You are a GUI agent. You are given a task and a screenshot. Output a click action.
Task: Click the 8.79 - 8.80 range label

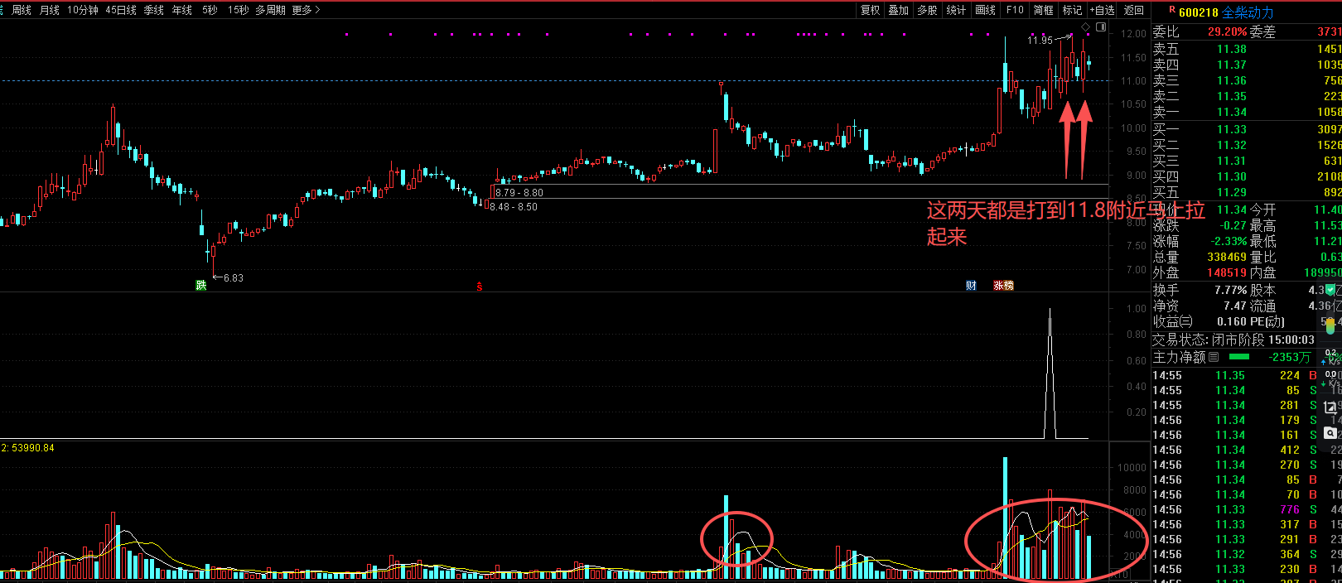click(x=519, y=193)
